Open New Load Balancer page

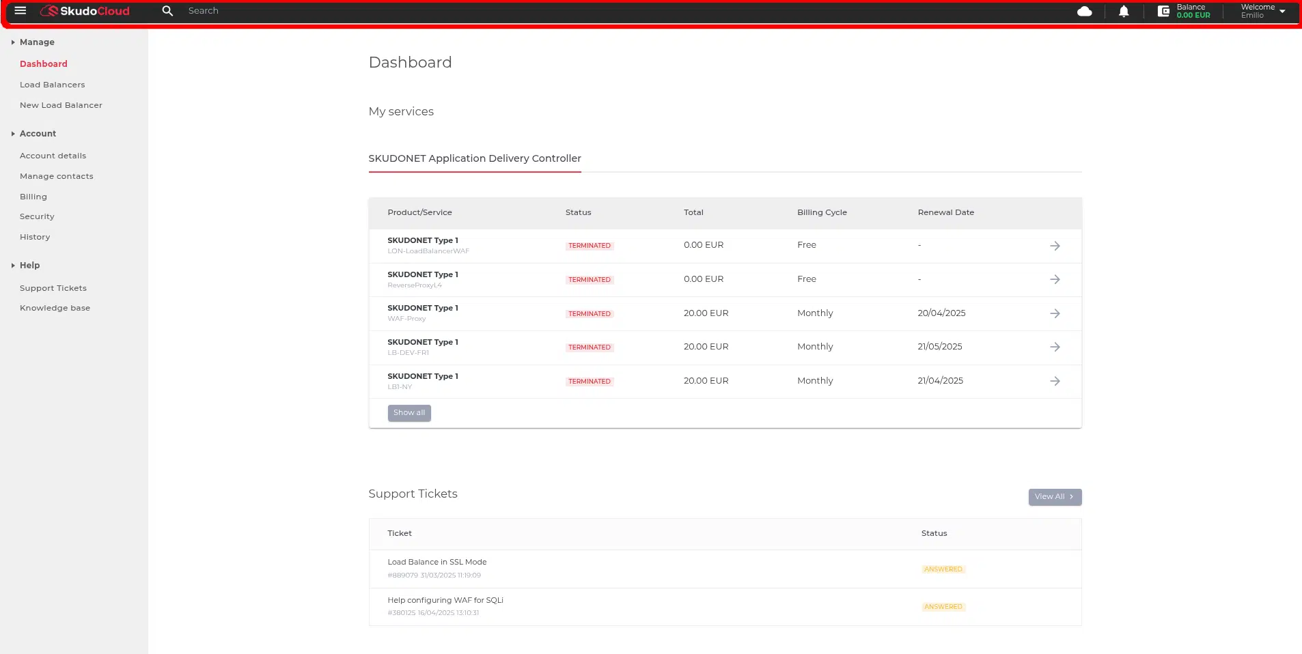tap(61, 105)
